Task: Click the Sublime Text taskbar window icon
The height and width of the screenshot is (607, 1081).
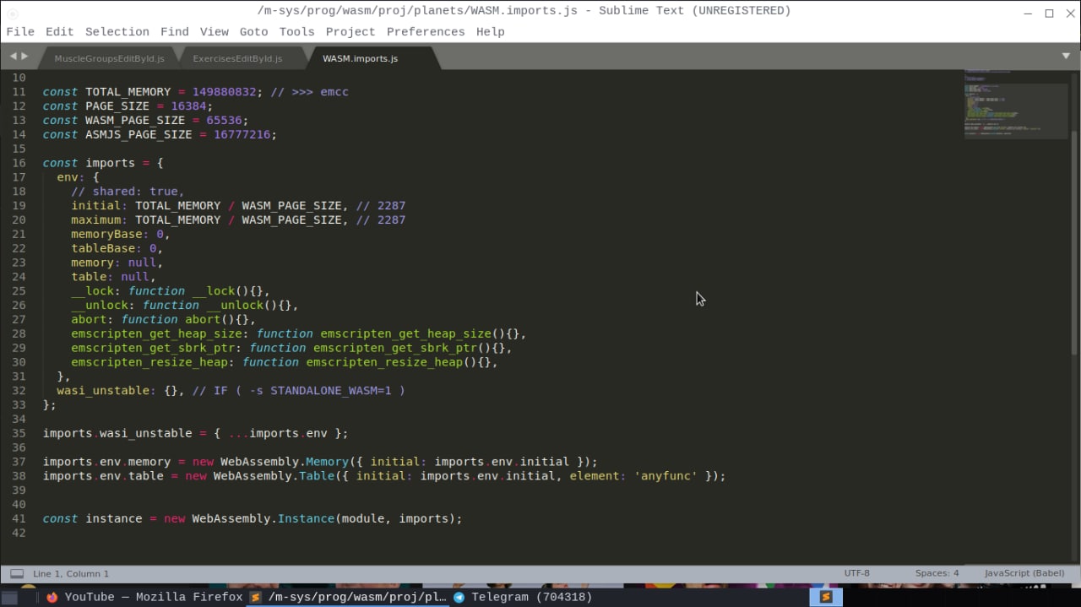Action: [x=256, y=597]
